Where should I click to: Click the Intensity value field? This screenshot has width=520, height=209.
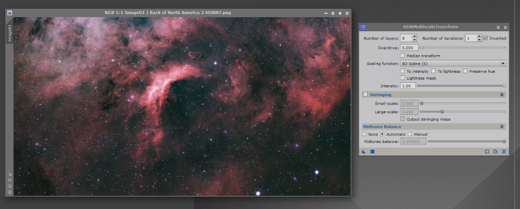[x=408, y=86]
